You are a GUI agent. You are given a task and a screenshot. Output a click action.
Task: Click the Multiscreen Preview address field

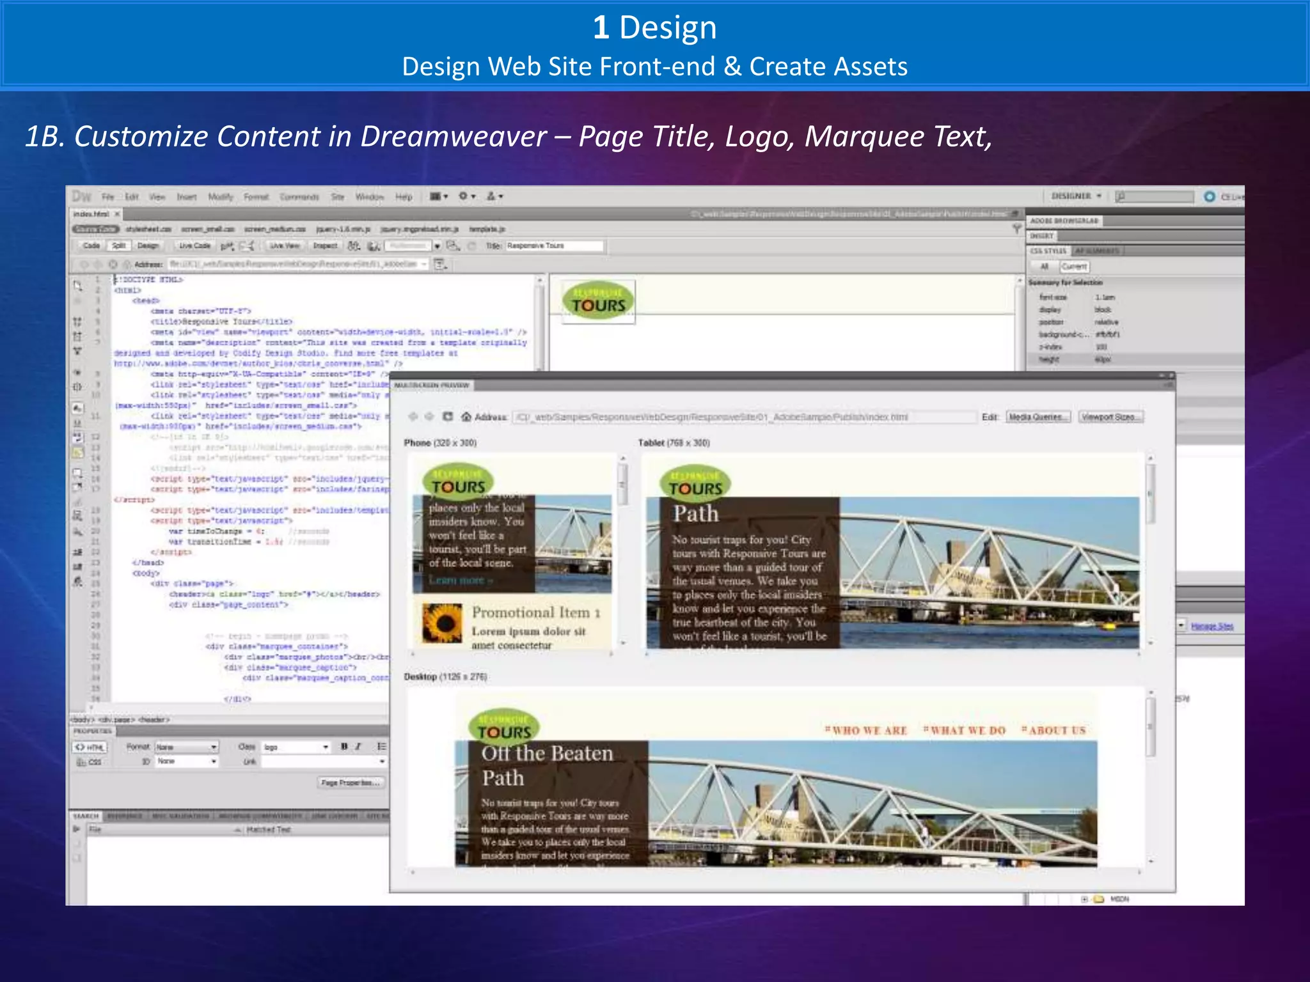745,417
